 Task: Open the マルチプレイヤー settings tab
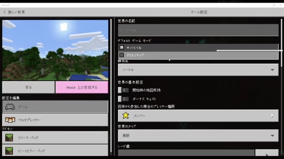tap(55, 120)
